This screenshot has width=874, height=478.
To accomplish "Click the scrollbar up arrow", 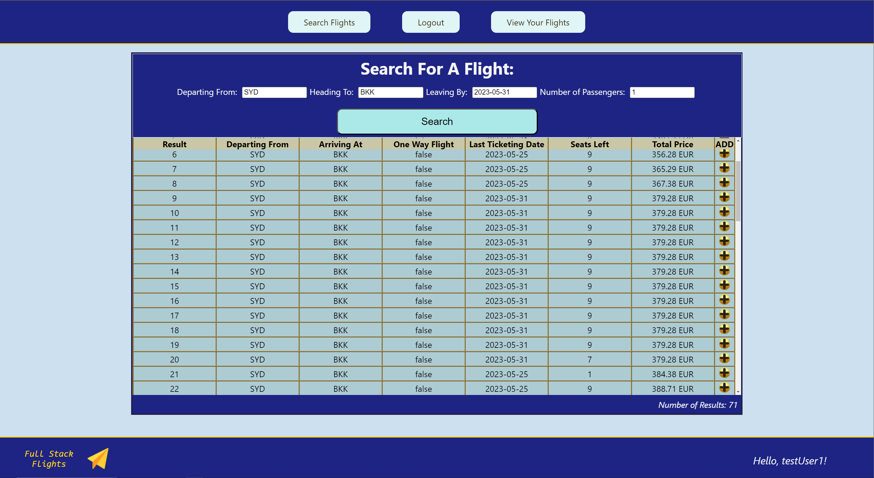I will click(x=738, y=141).
